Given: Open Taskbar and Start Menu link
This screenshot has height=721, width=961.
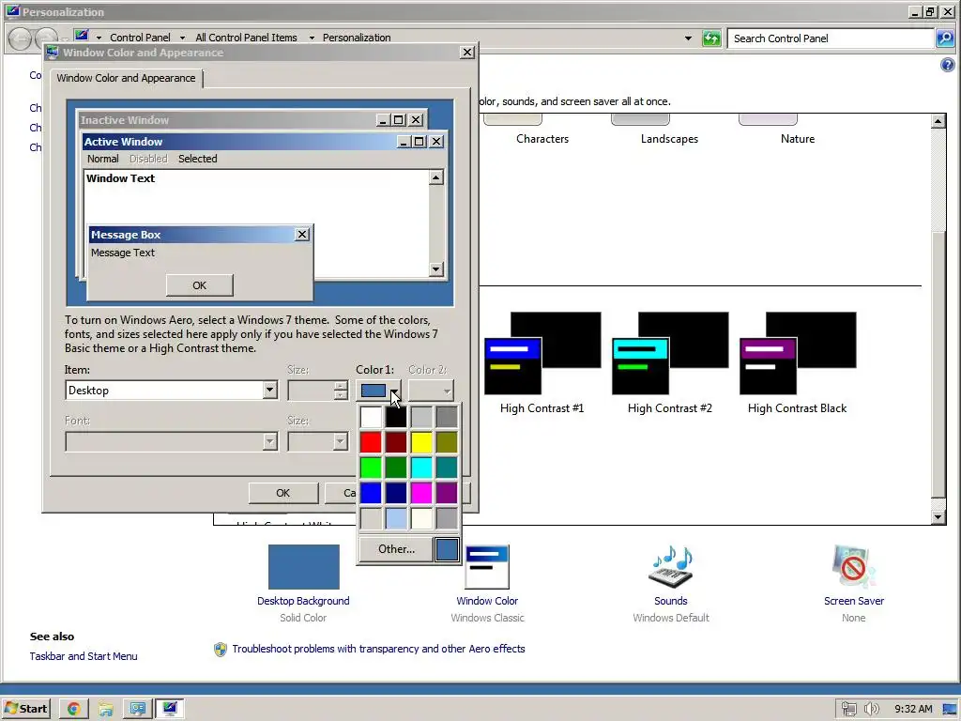Looking at the screenshot, I should click(x=84, y=656).
